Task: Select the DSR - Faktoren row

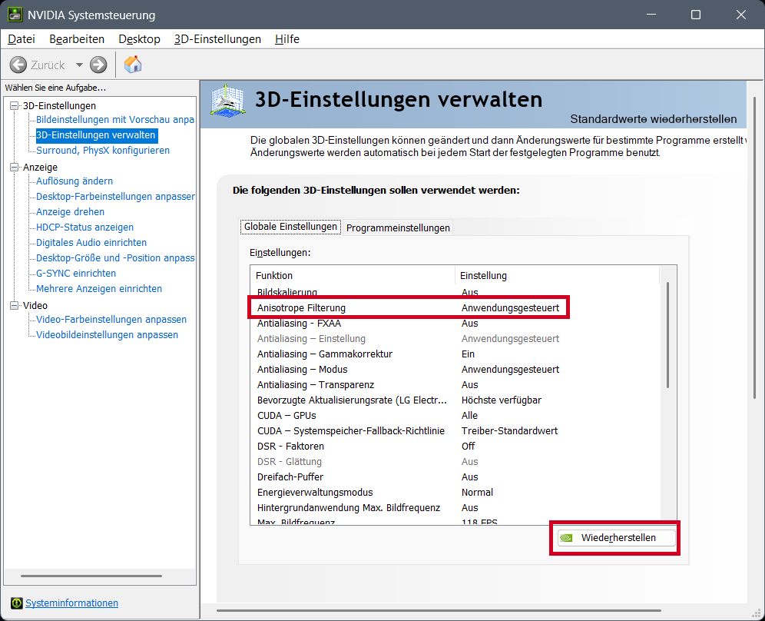Action: (455, 447)
